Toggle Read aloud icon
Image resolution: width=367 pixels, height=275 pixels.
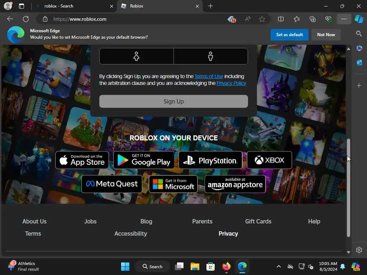pos(247,19)
